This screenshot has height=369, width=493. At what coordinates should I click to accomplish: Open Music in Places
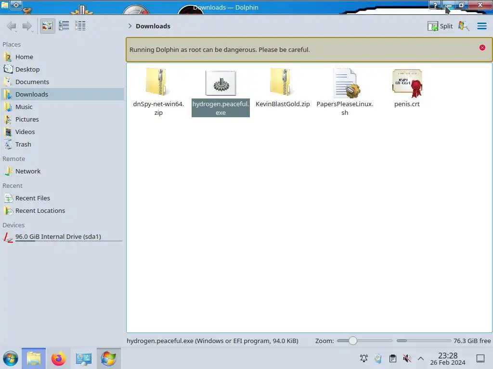(x=63, y=107)
